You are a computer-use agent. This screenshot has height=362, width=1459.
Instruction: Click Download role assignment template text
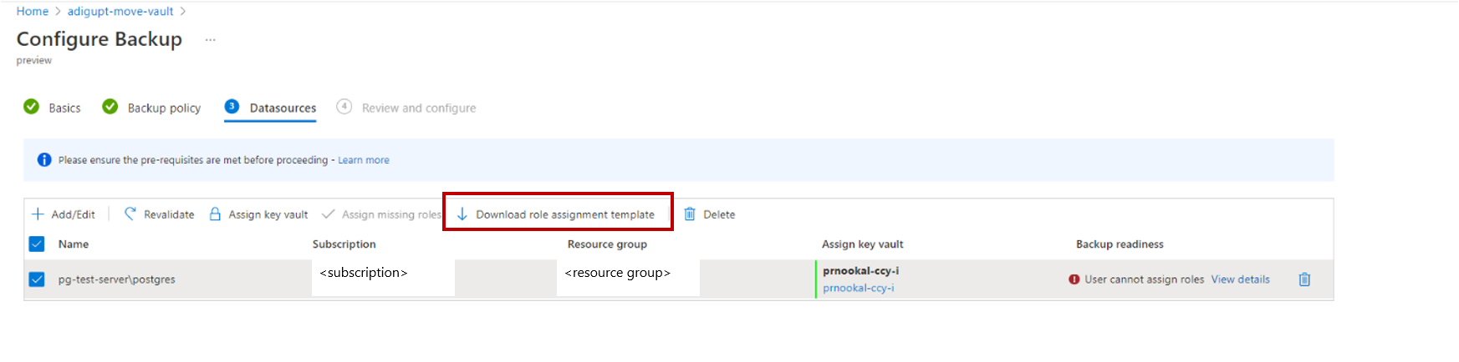[565, 214]
